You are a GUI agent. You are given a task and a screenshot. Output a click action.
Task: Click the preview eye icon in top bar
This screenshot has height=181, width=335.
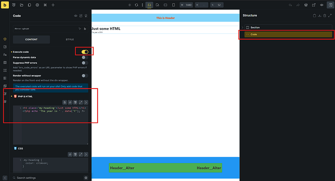click(x=321, y=5)
